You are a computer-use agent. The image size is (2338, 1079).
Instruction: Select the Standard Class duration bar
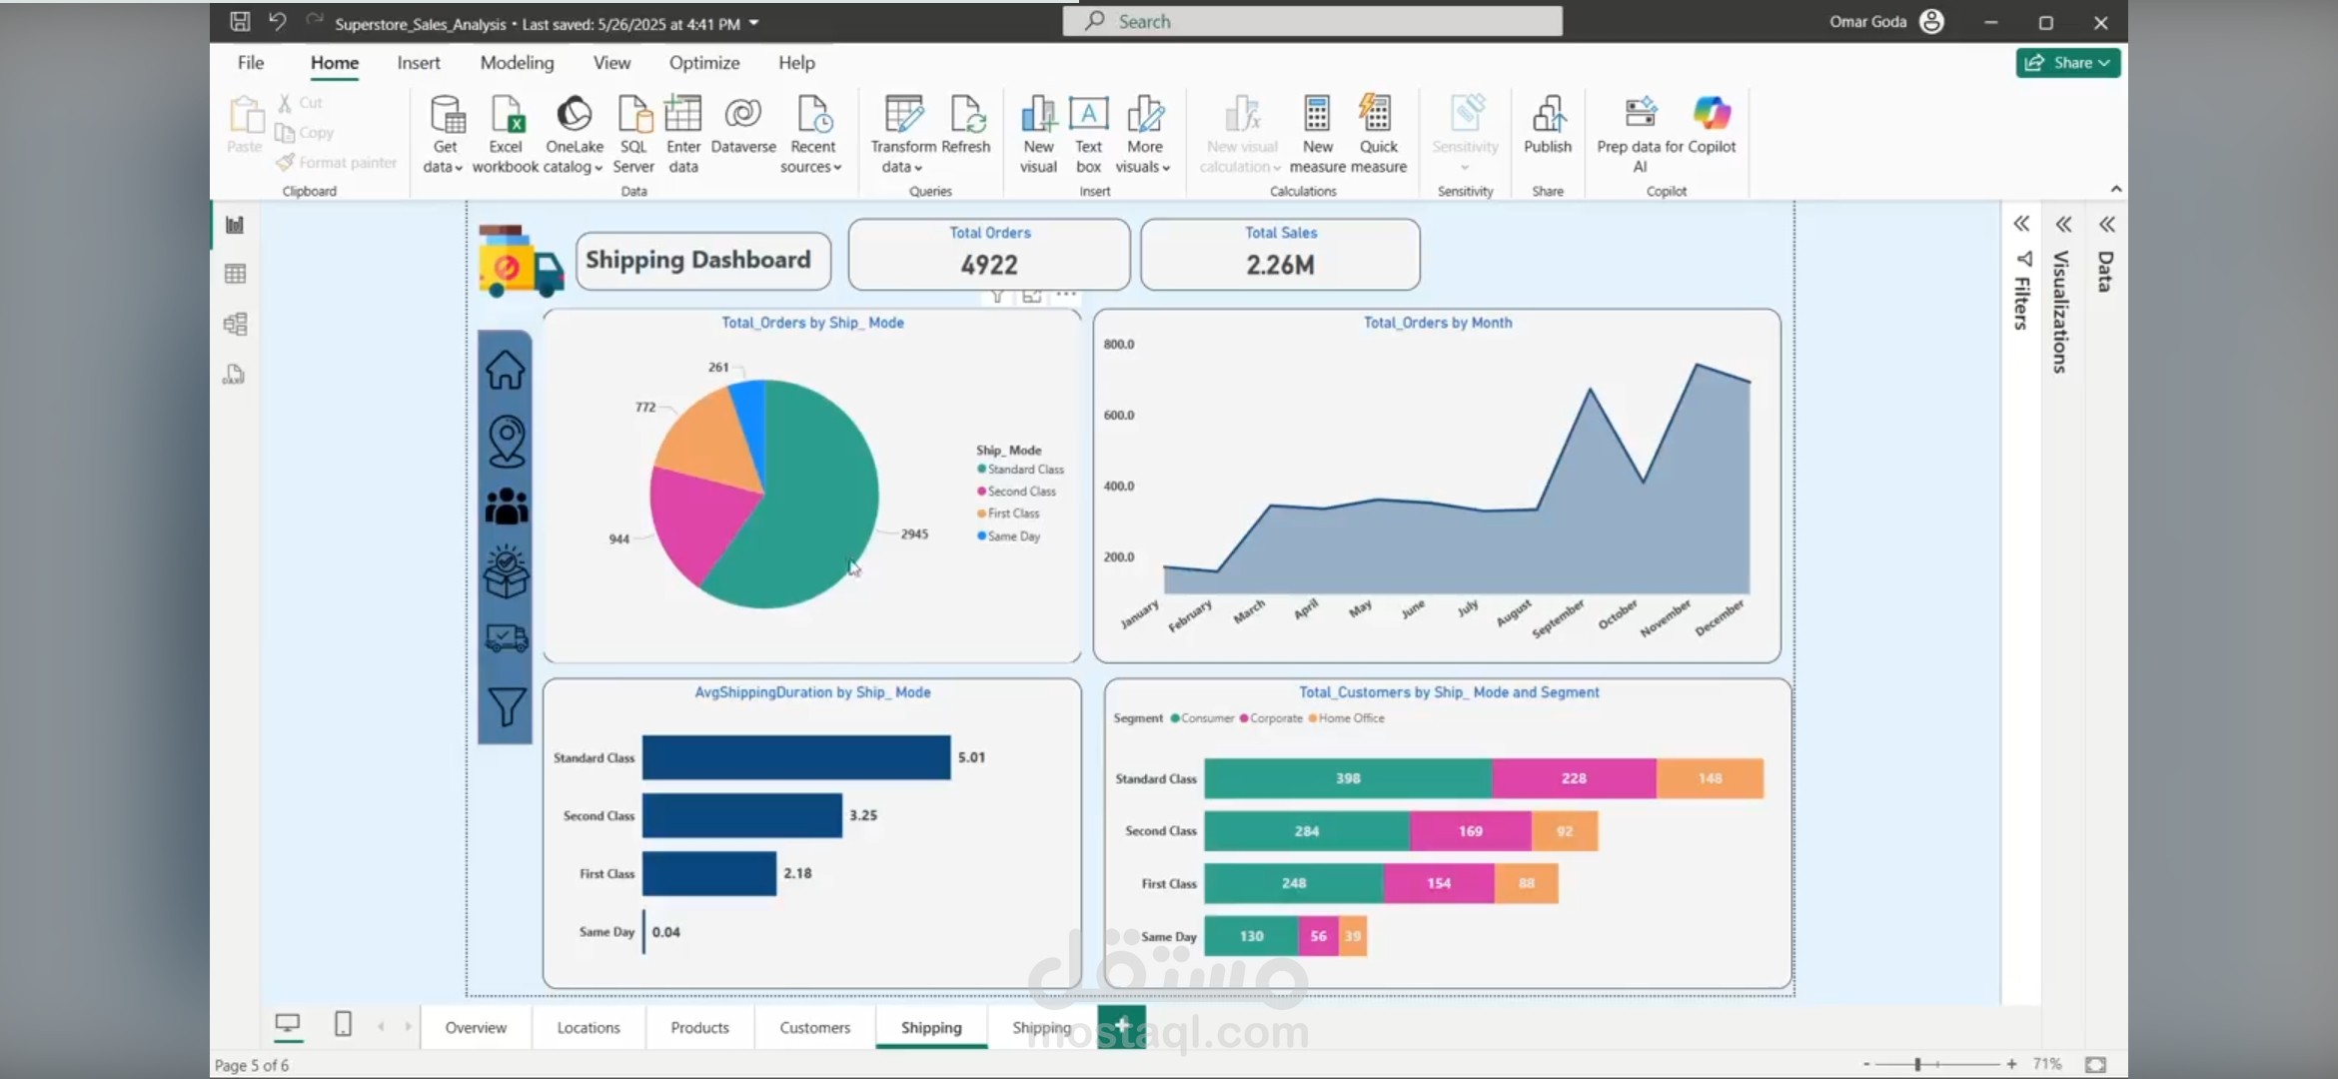point(796,757)
